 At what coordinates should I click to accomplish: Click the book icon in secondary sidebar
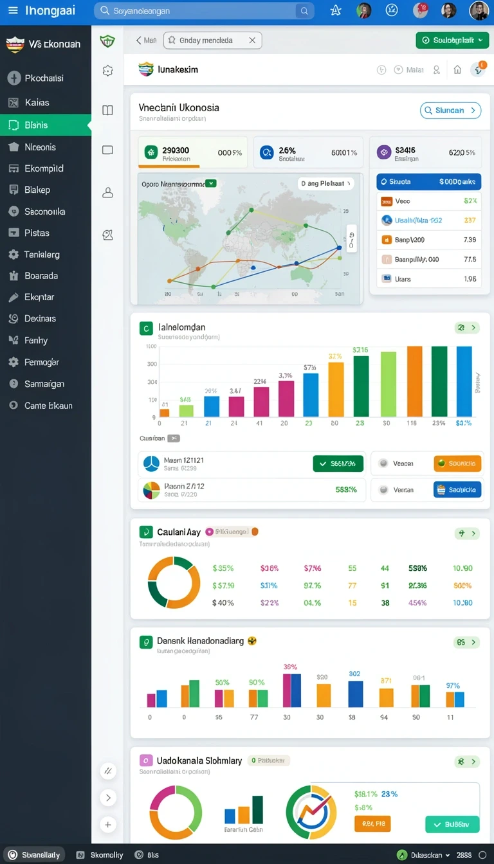[x=107, y=110]
